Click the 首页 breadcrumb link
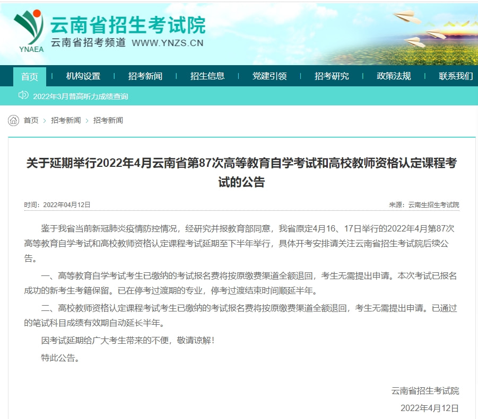The height and width of the screenshot is (419, 478). pos(31,120)
